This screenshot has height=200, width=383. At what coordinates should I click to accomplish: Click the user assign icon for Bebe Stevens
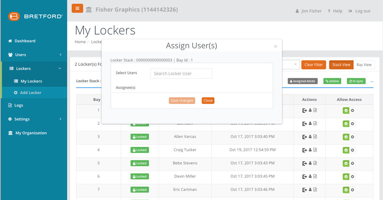point(310,163)
